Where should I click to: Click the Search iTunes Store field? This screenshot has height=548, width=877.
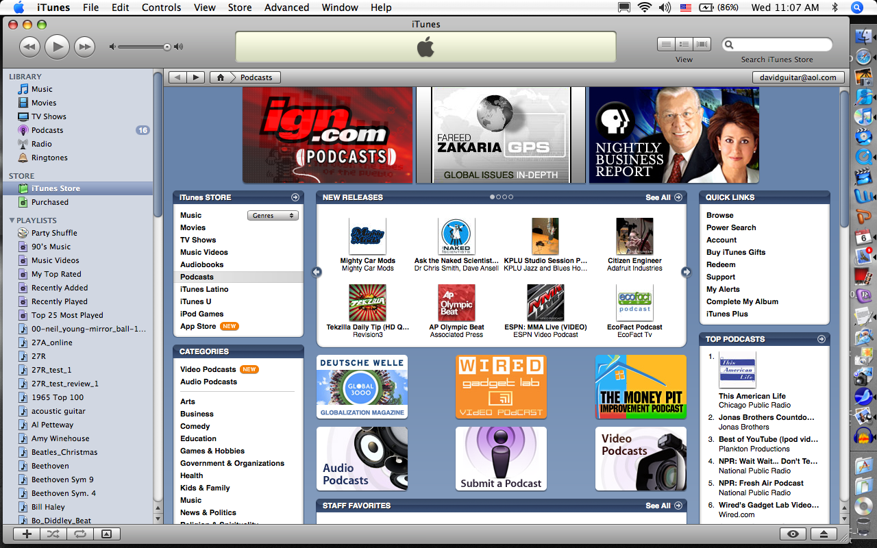(x=777, y=45)
